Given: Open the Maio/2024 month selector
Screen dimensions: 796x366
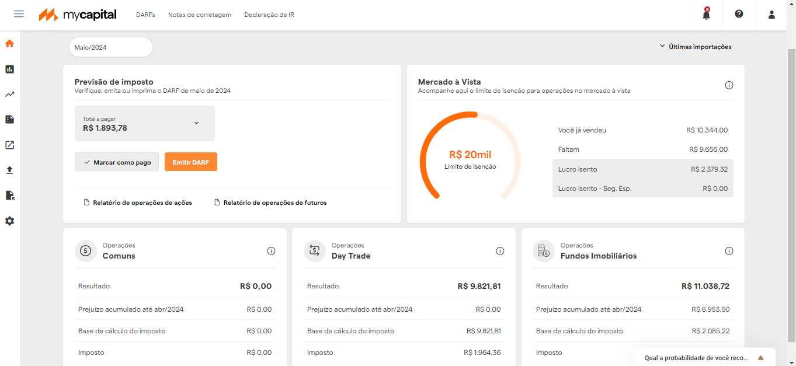Looking at the screenshot, I should tap(111, 47).
